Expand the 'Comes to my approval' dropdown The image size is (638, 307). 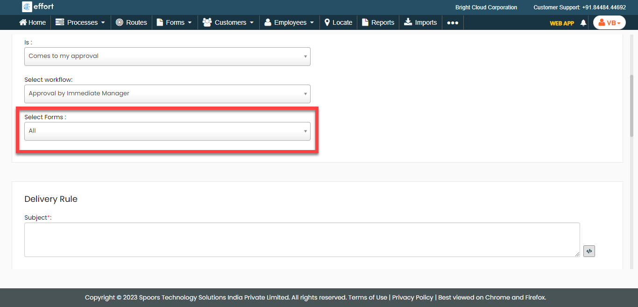pos(167,56)
